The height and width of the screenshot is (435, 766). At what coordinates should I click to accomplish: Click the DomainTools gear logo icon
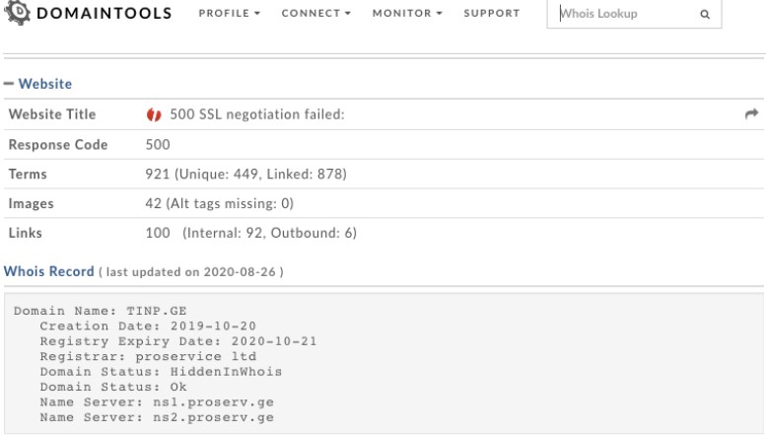click(x=19, y=14)
